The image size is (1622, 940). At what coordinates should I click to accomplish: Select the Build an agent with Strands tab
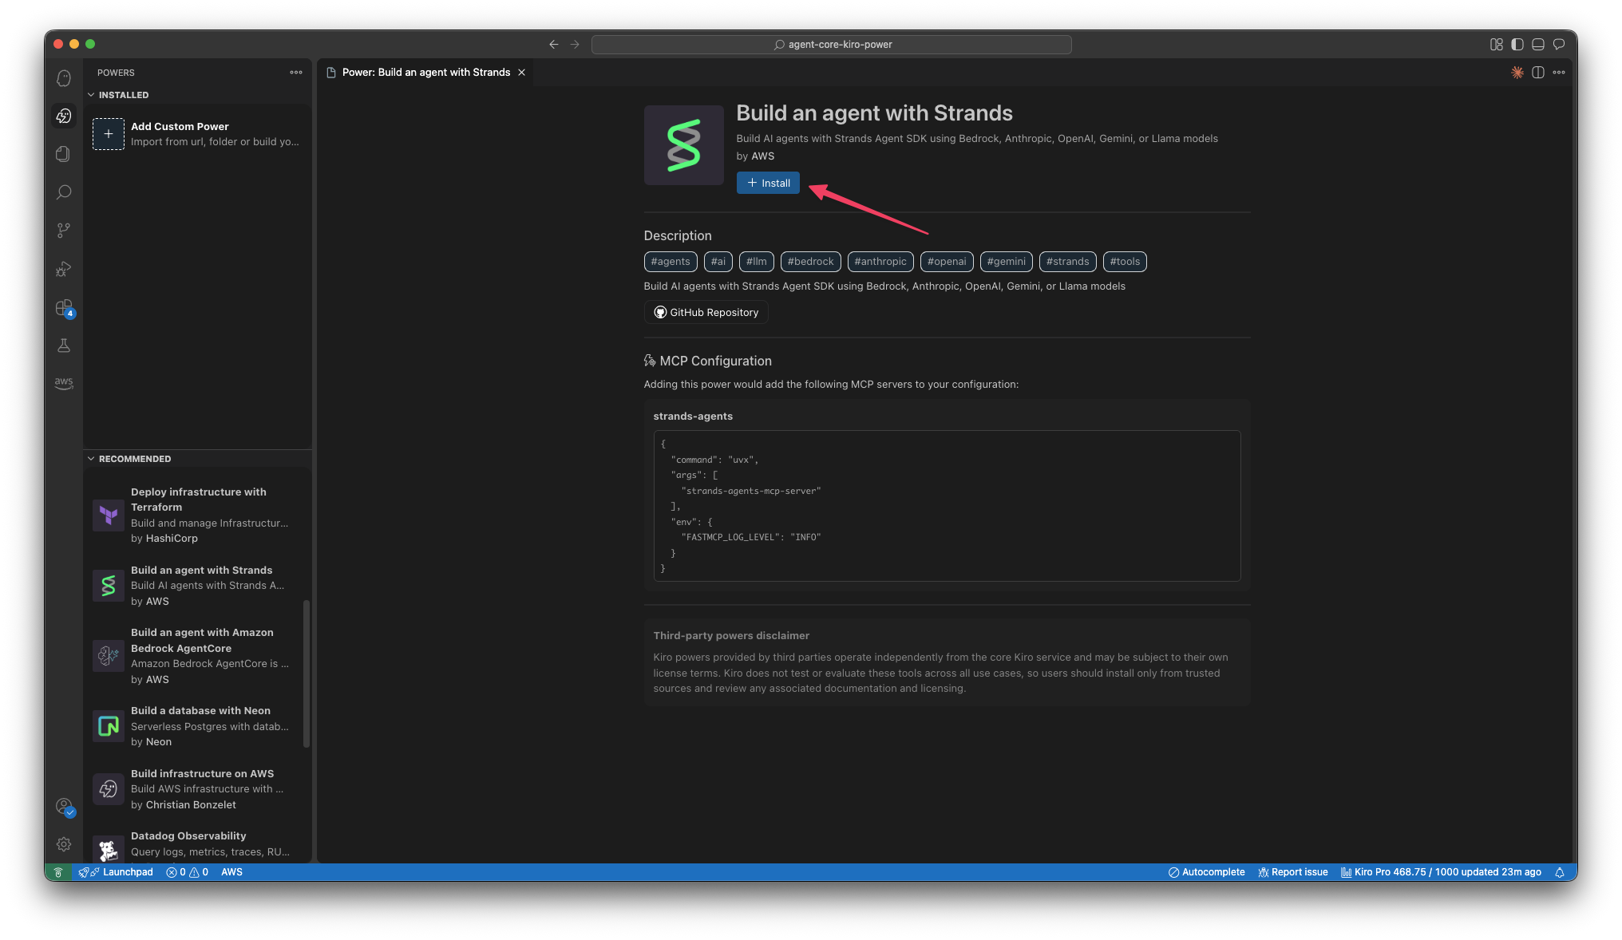[x=425, y=73]
